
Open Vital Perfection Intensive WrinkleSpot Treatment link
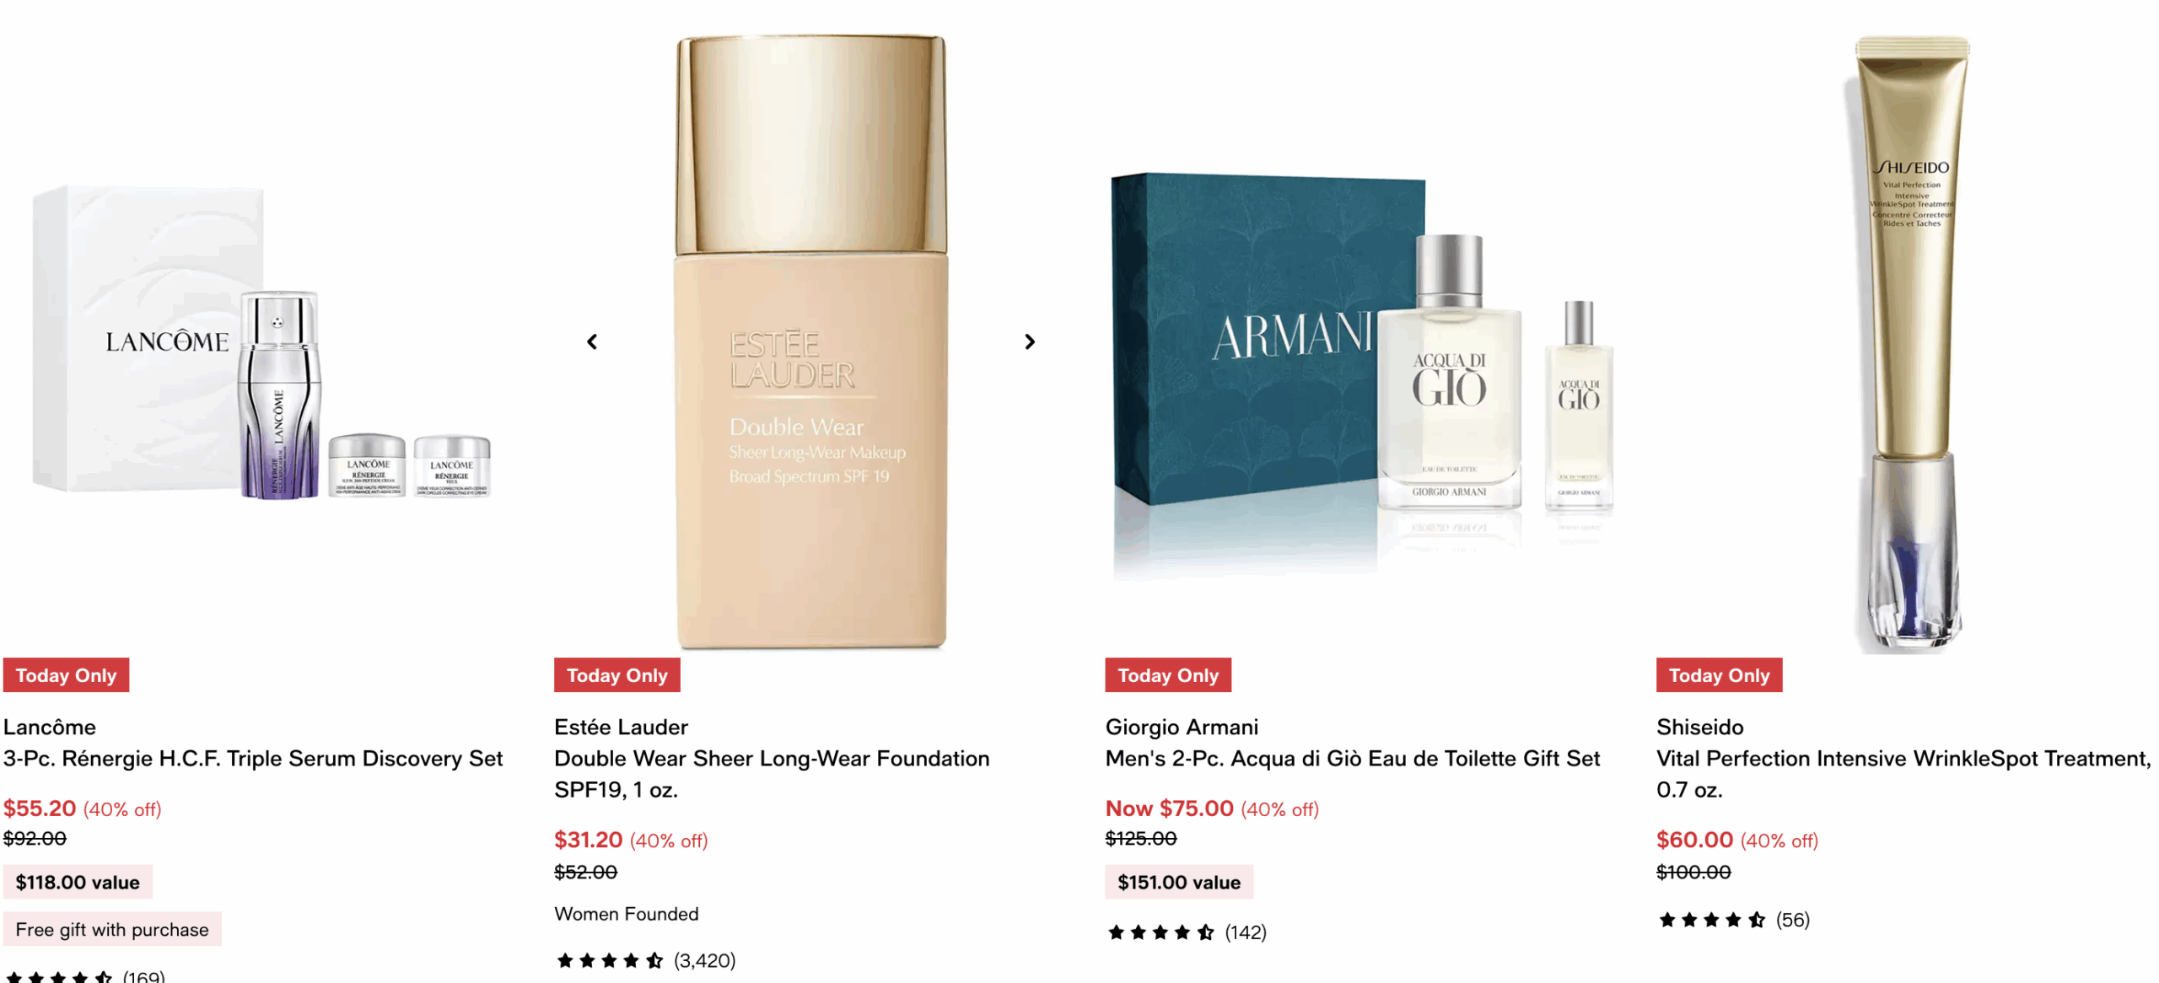tap(1903, 774)
